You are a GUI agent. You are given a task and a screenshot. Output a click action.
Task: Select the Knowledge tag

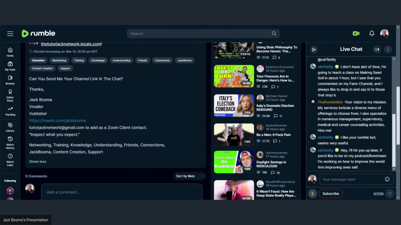click(x=98, y=60)
